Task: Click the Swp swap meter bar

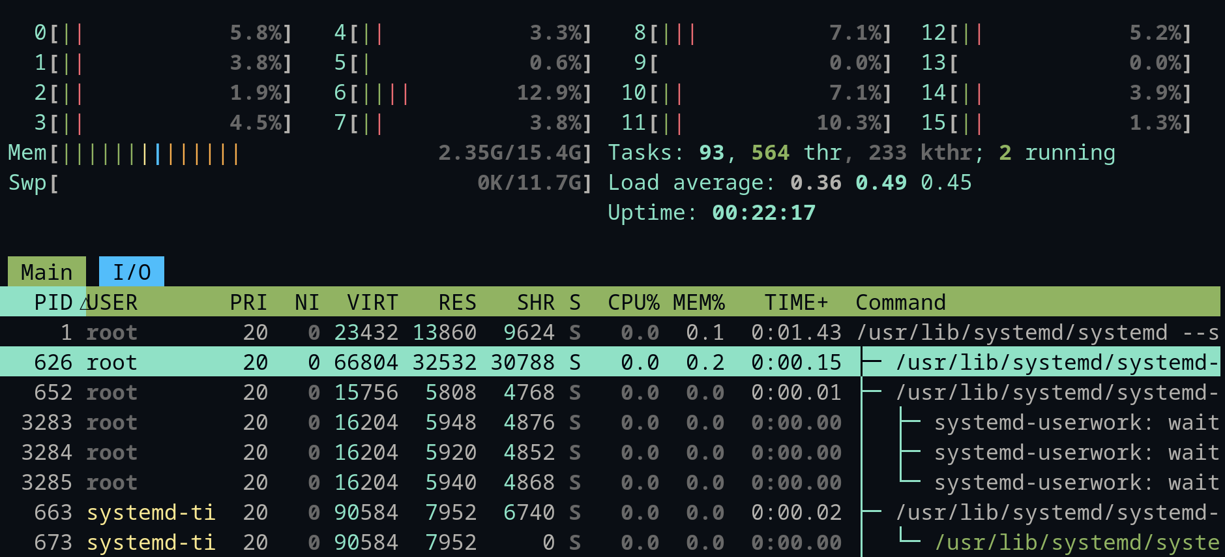Action: pyautogui.click(x=300, y=183)
